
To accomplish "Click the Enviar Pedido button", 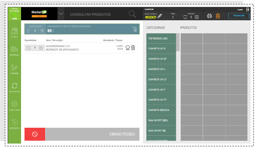I will (x=92, y=134).
